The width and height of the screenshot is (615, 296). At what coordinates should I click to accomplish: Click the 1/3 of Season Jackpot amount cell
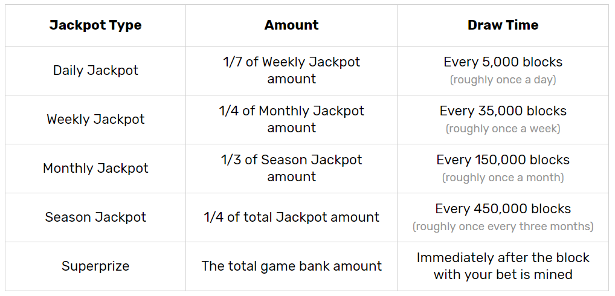coord(291,168)
